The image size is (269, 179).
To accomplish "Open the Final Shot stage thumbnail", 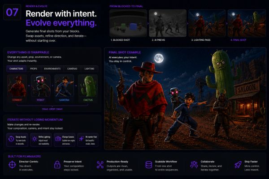I will 247,23.
